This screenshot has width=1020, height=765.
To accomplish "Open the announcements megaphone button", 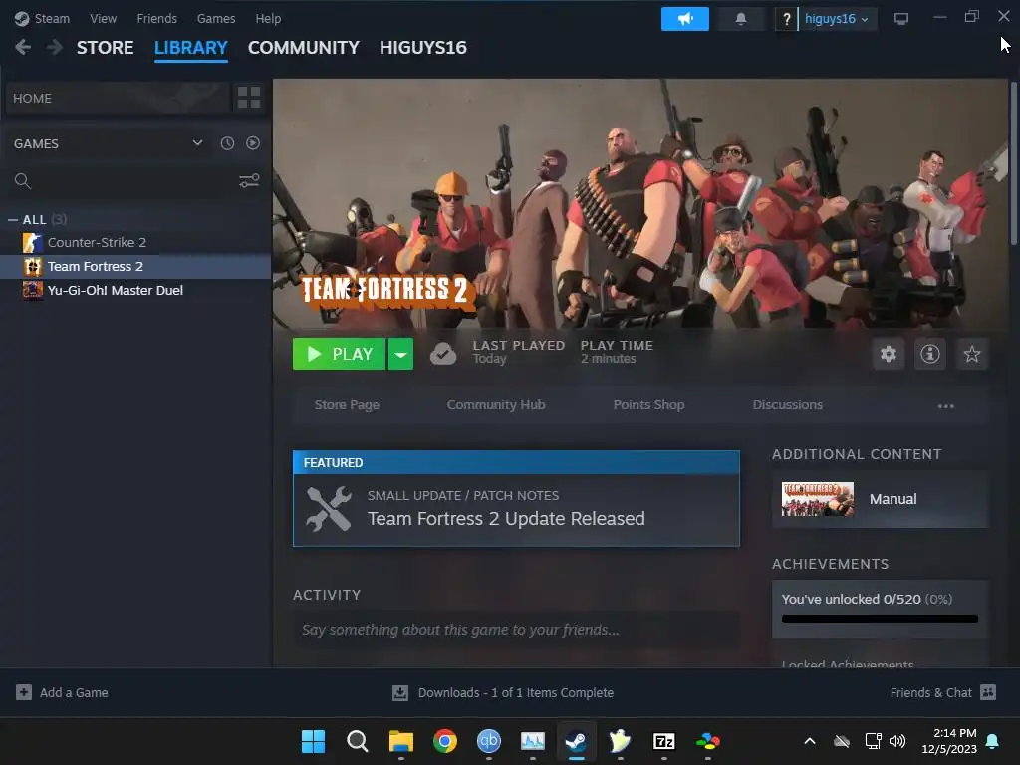I will coord(685,19).
